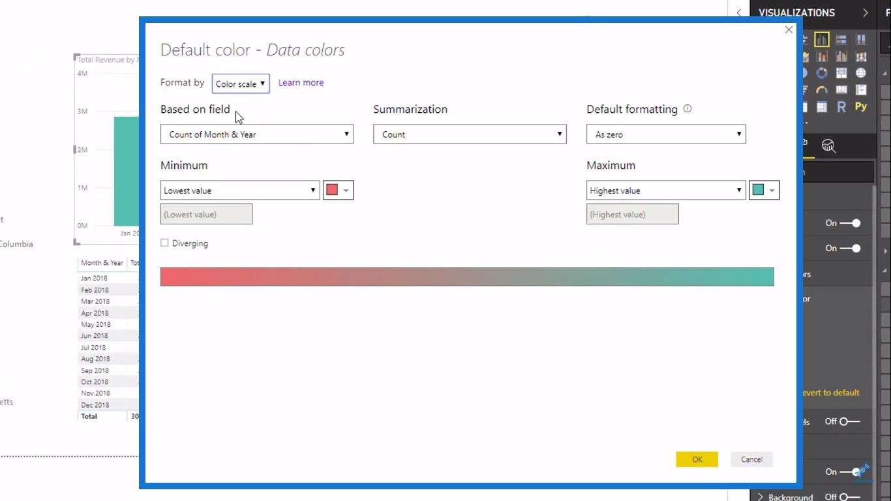Image resolution: width=891 pixels, height=501 pixels.
Task: Toggle the Background Off switch
Action: pos(850,497)
